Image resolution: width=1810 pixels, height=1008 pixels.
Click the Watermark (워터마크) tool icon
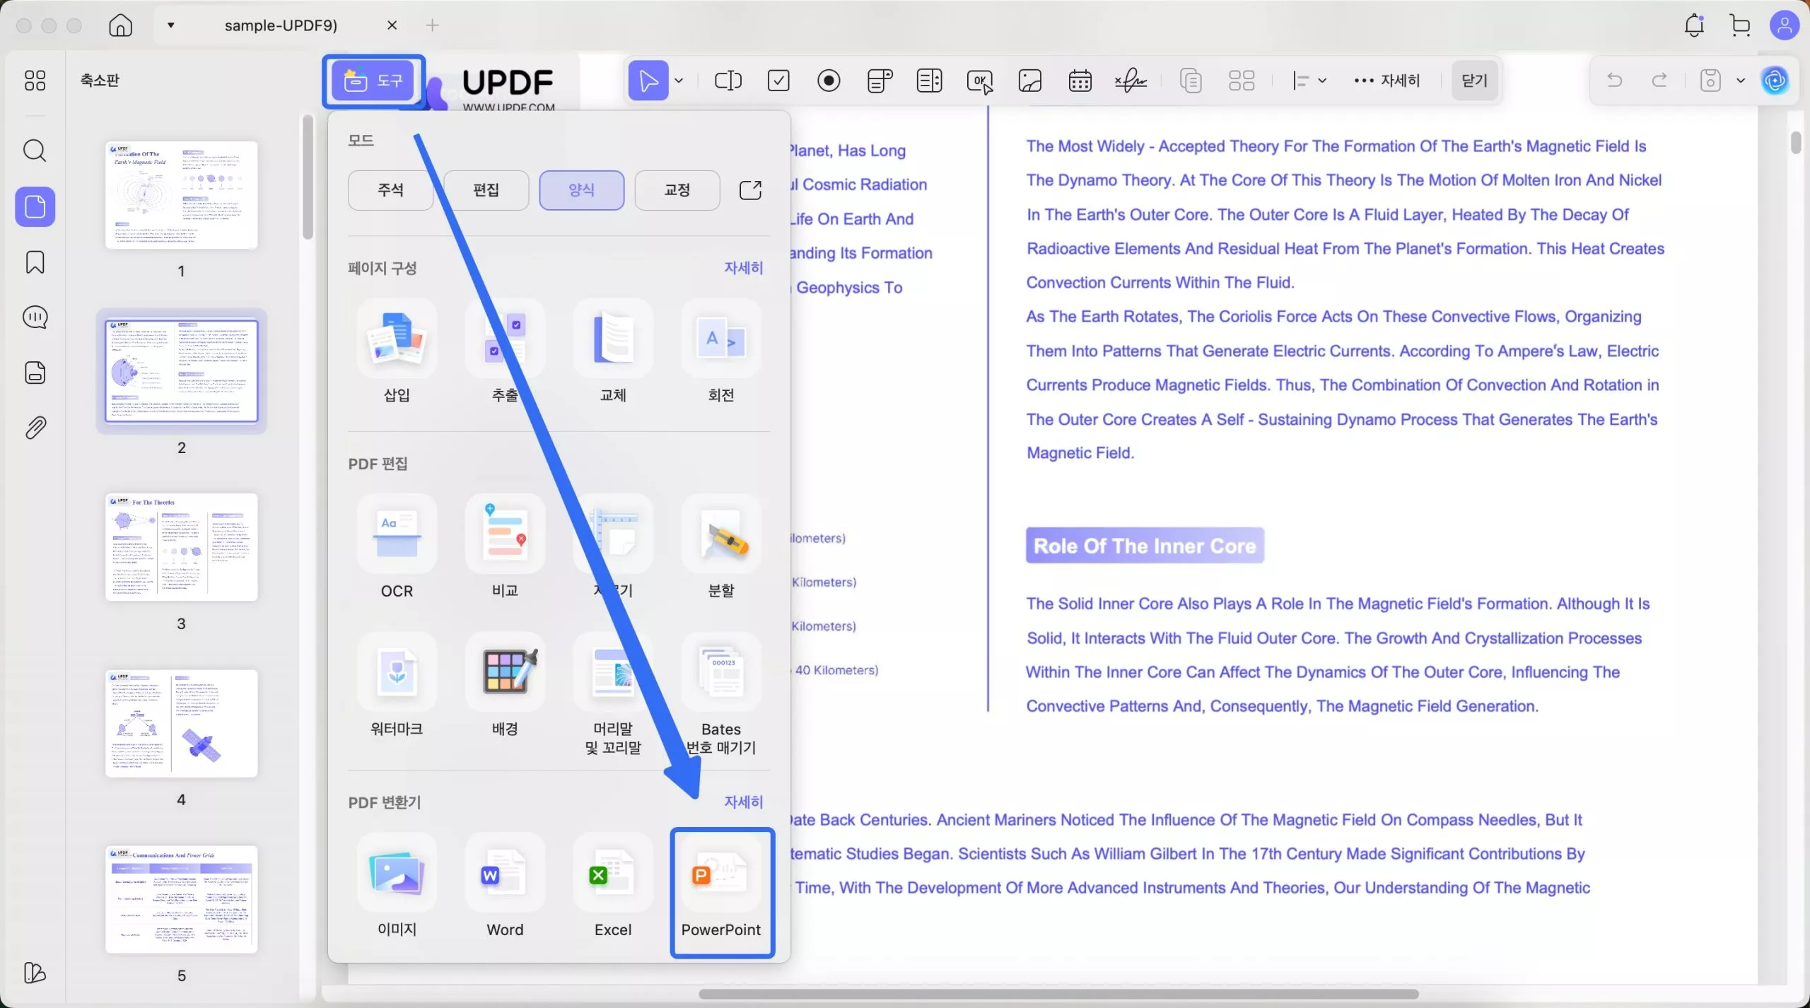pos(397,672)
